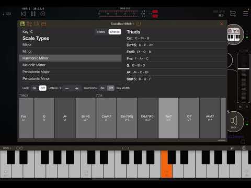This screenshot has width=251, height=188.
Task: Mute the channel with M button
Action: click(241, 107)
